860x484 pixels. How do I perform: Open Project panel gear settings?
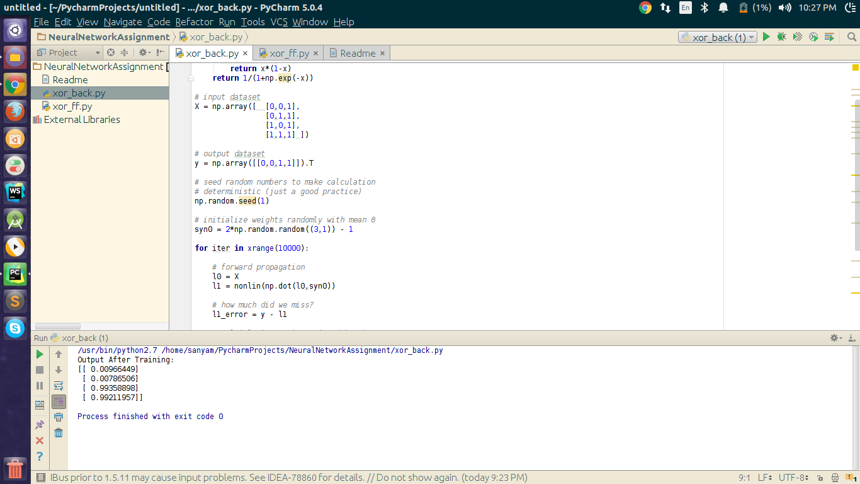(144, 53)
